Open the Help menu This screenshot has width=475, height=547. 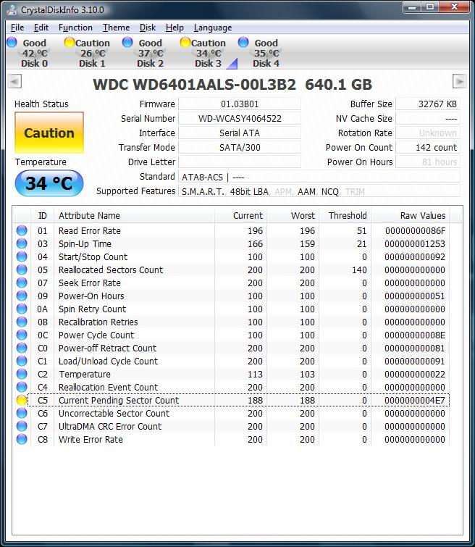pyautogui.click(x=175, y=28)
